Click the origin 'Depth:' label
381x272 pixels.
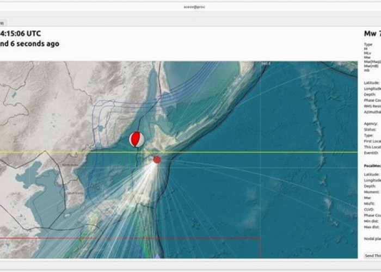click(x=370, y=95)
